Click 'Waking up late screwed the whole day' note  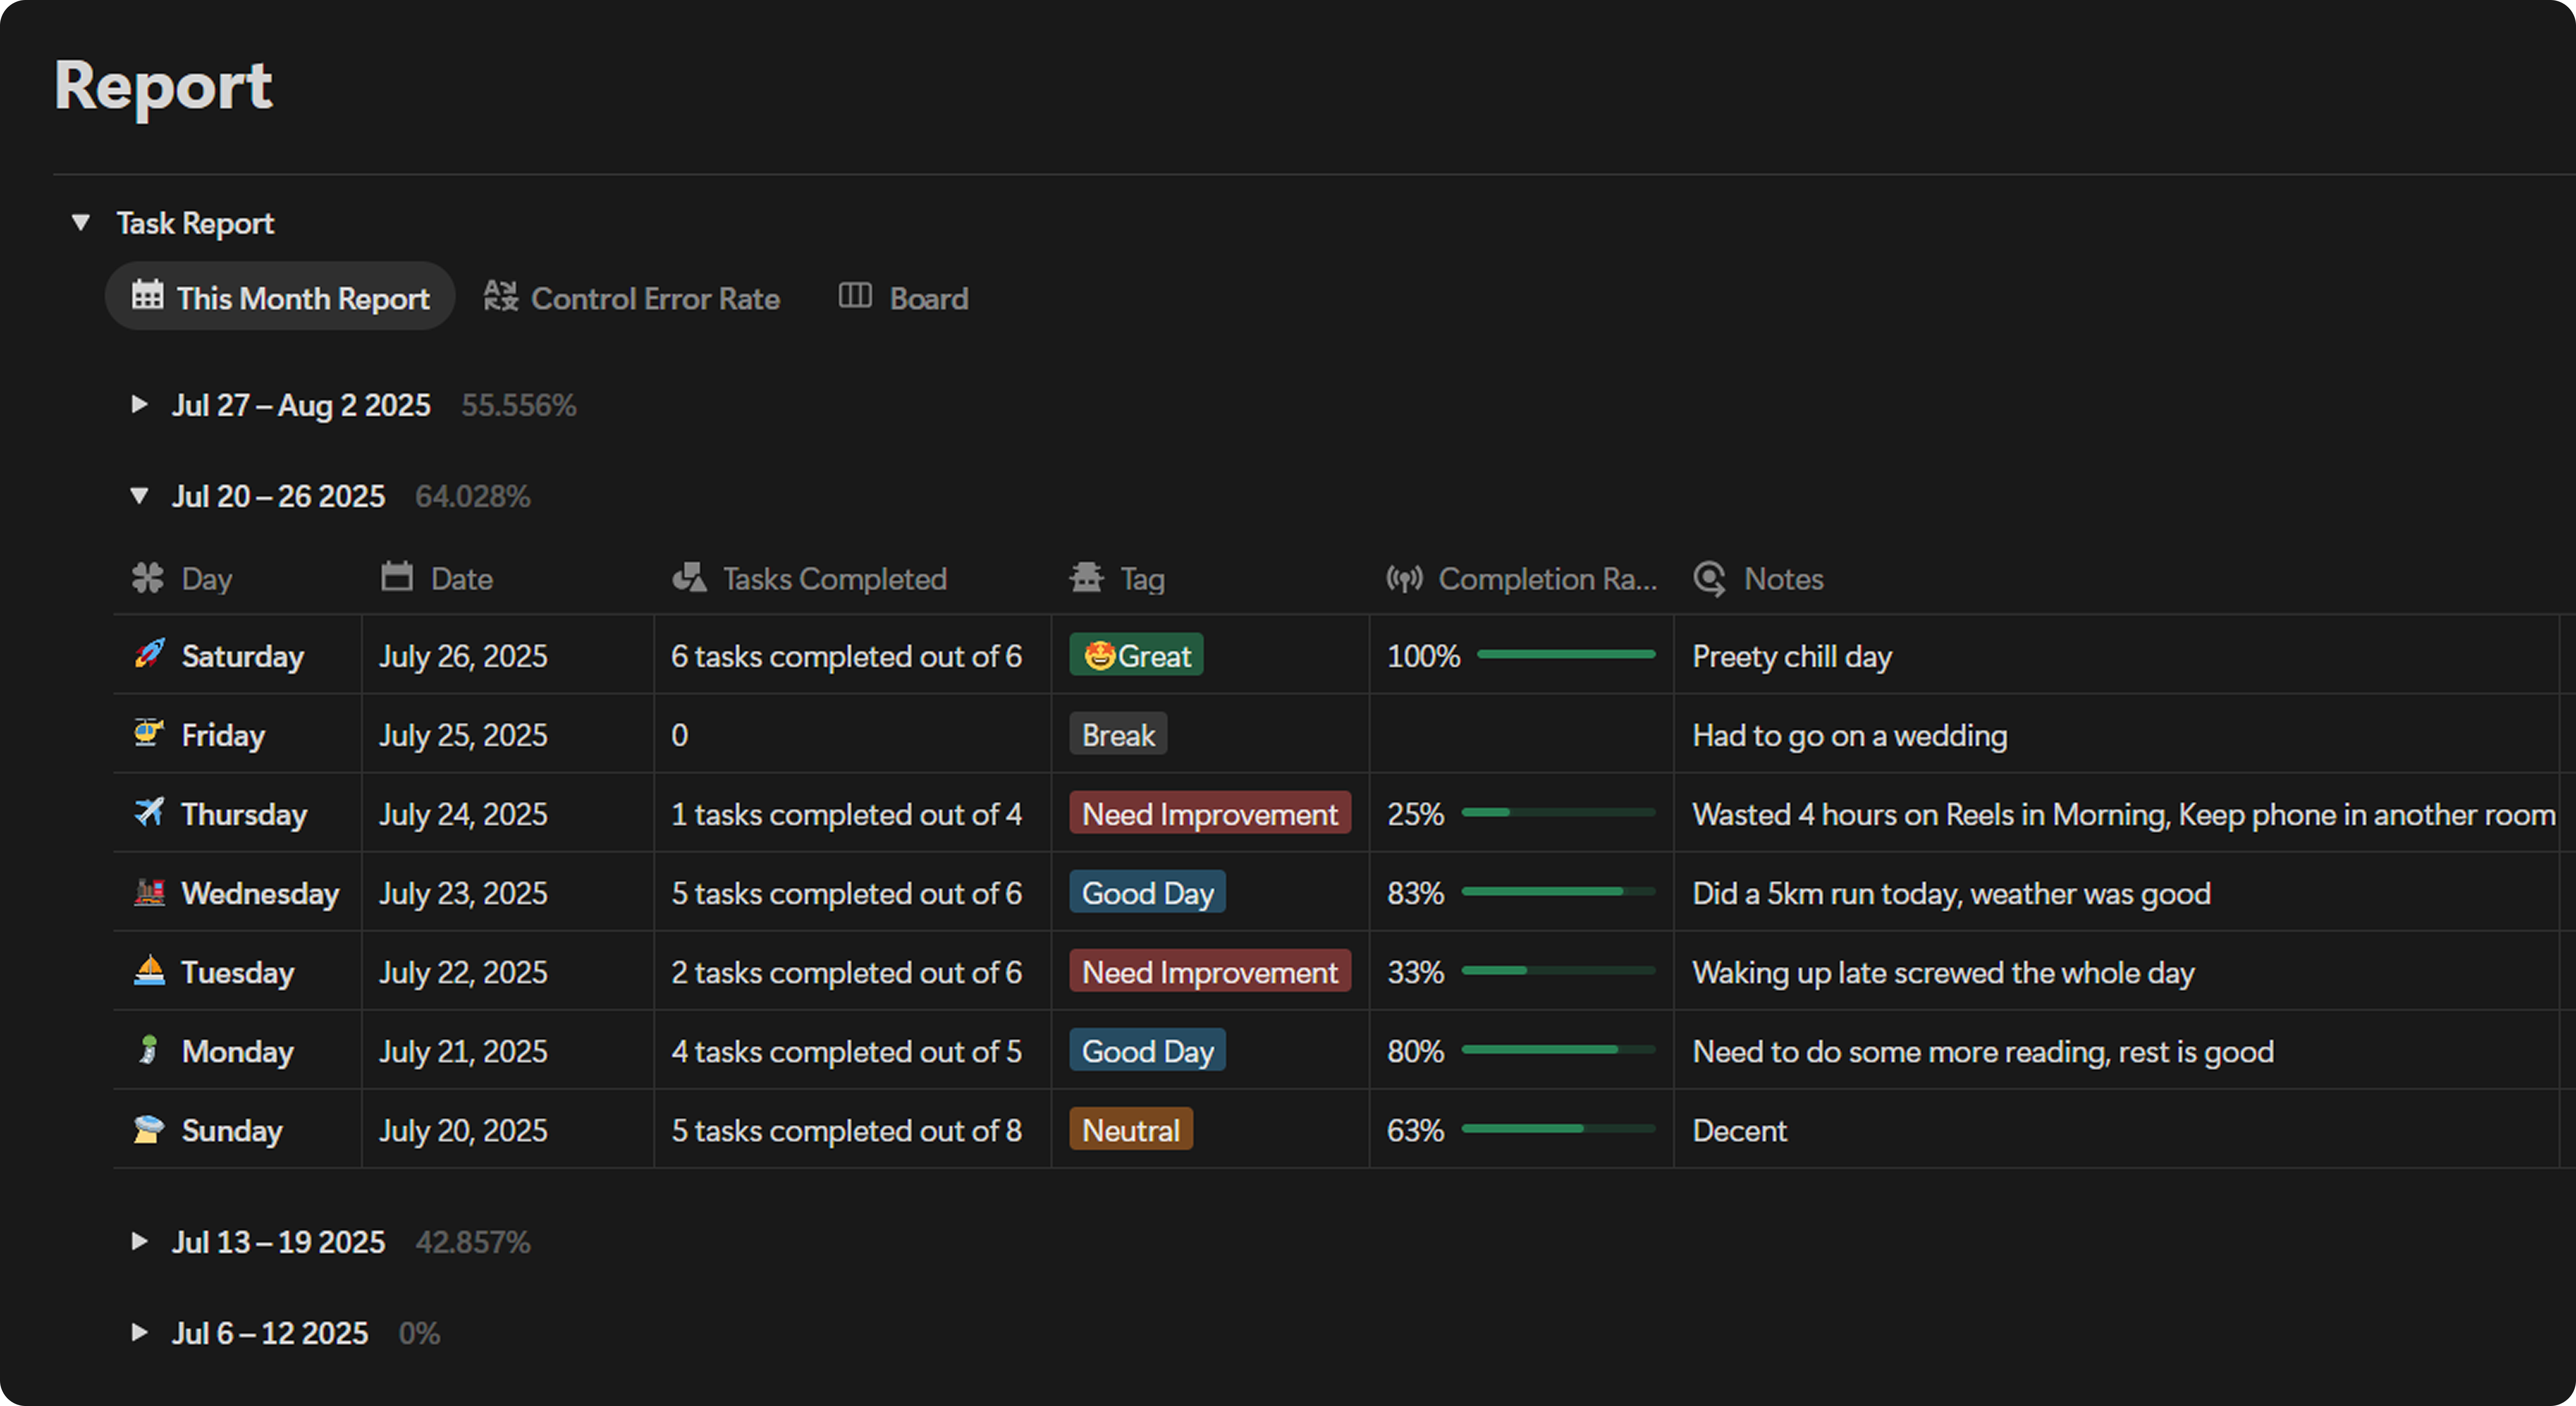point(1943,972)
